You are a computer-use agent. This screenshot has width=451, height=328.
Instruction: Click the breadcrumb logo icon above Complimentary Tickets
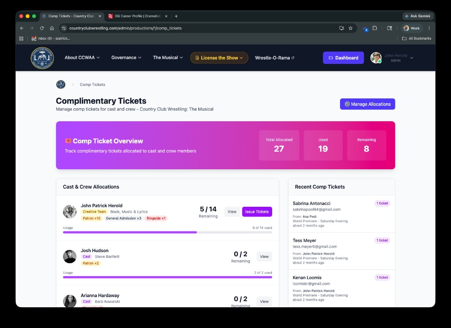[60, 84]
